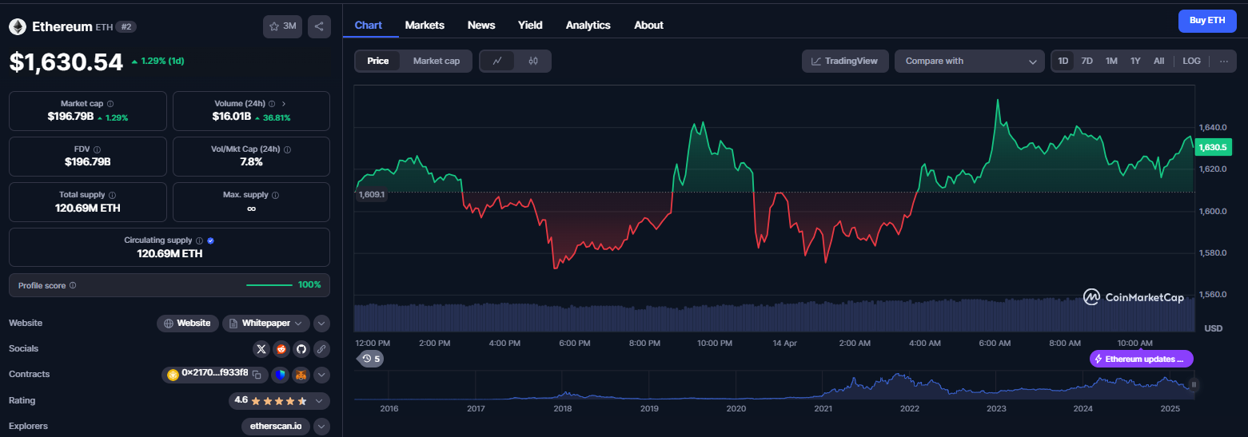Select the Price toggle
Viewport: 1248px width, 437px height.
(x=378, y=61)
